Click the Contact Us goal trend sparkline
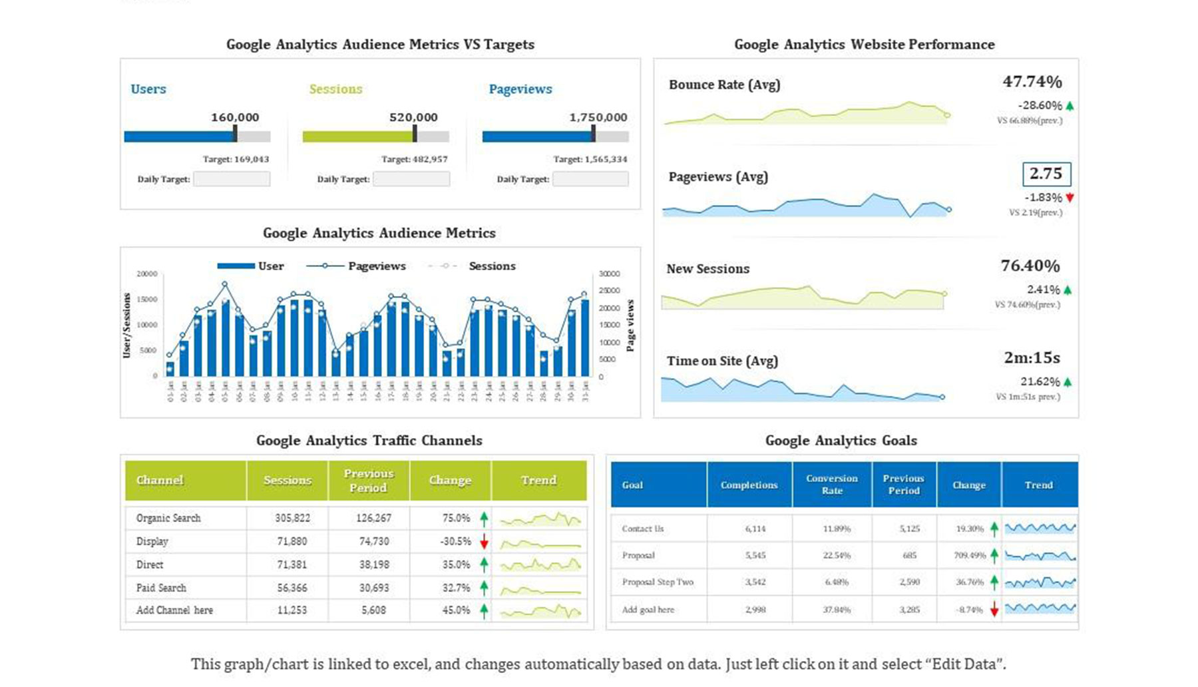This screenshot has height=687, width=1198. tap(1040, 529)
